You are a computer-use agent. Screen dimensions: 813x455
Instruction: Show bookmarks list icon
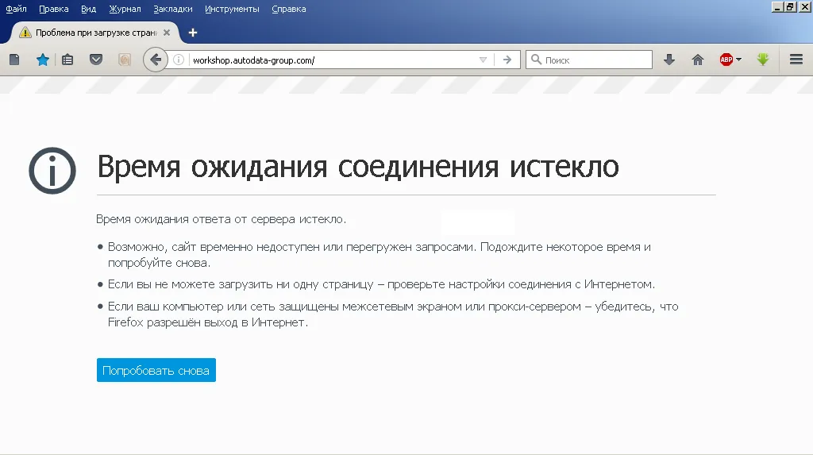(x=67, y=60)
